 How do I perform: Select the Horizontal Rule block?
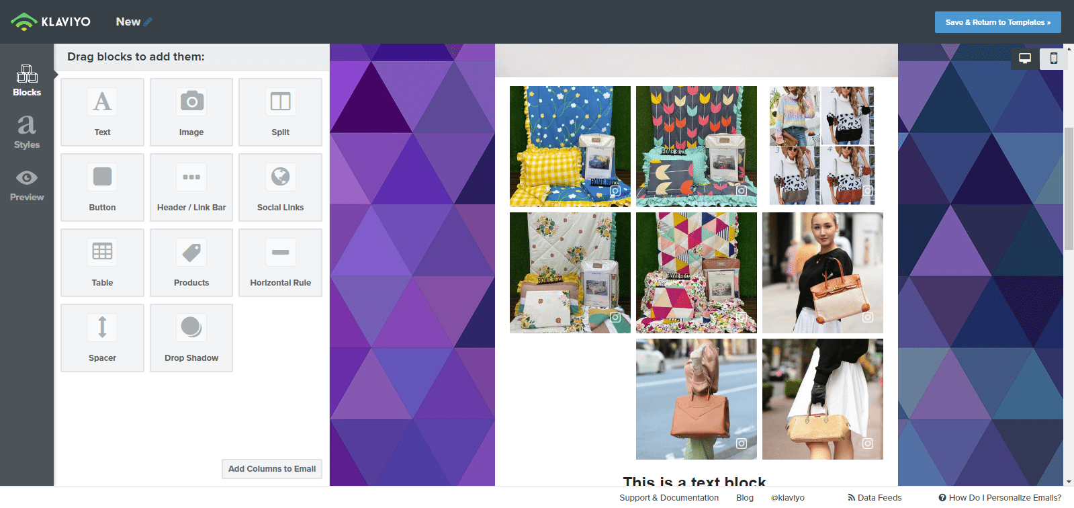[x=280, y=263]
